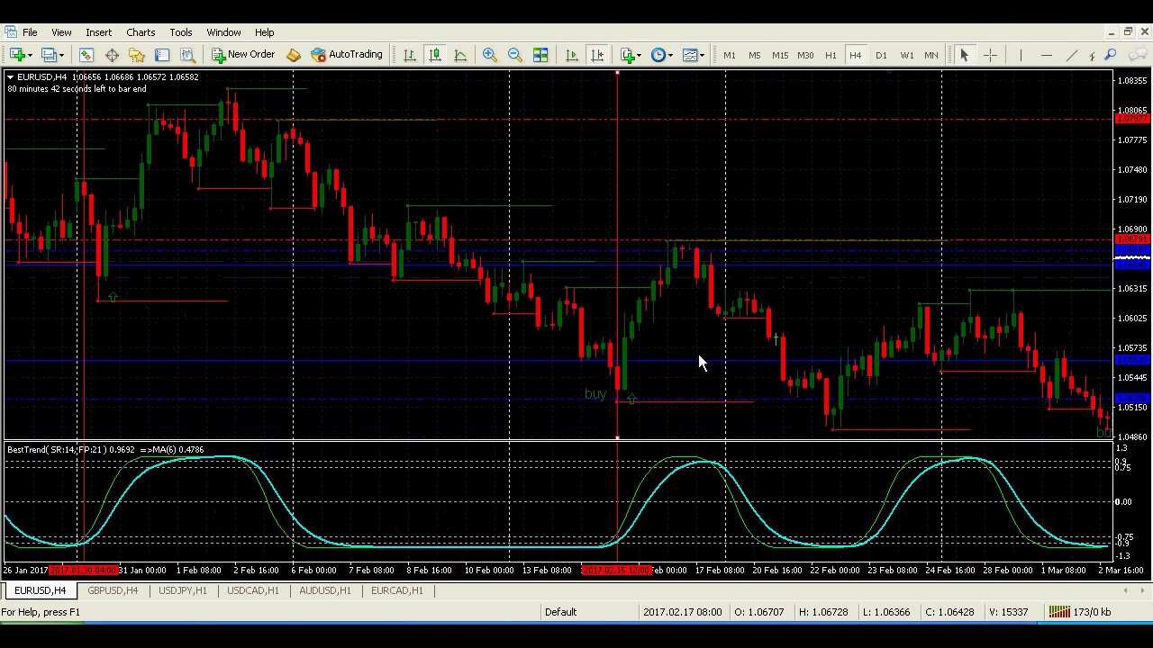This screenshot has height=648, width=1153.
Task: Open the Charts menu
Action: [141, 32]
